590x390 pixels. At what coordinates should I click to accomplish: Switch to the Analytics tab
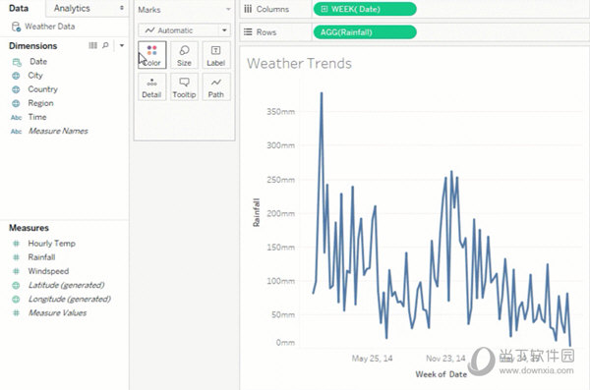(x=72, y=8)
